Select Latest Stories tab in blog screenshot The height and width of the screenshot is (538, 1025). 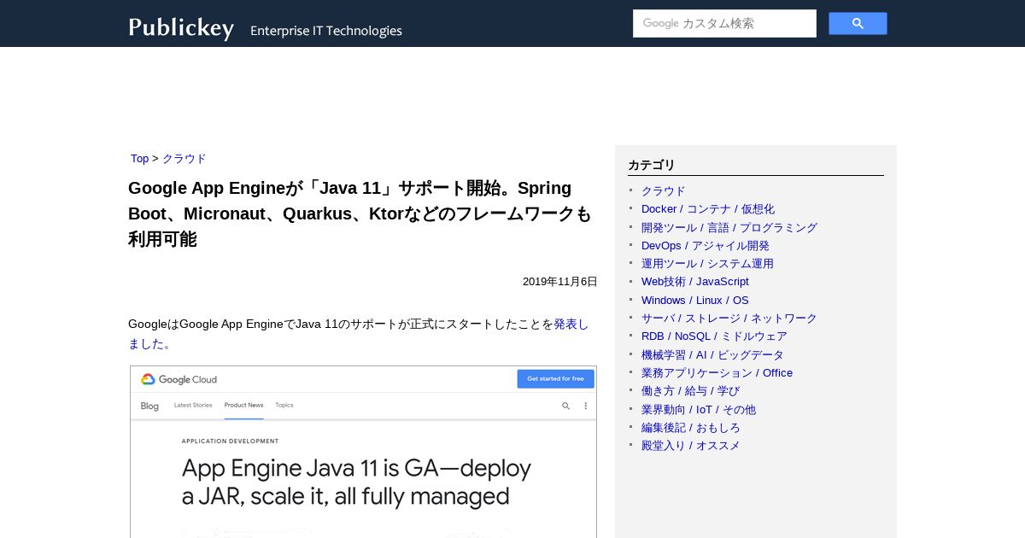pyautogui.click(x=193, y=405)
